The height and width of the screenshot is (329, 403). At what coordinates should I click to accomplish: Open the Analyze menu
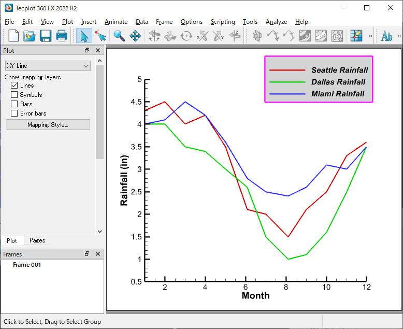point(276,22)
